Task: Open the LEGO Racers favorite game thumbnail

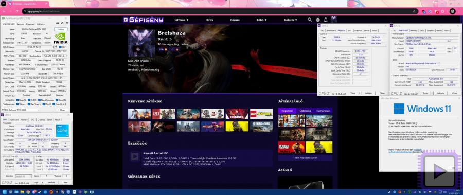Action: pos(261,114)
